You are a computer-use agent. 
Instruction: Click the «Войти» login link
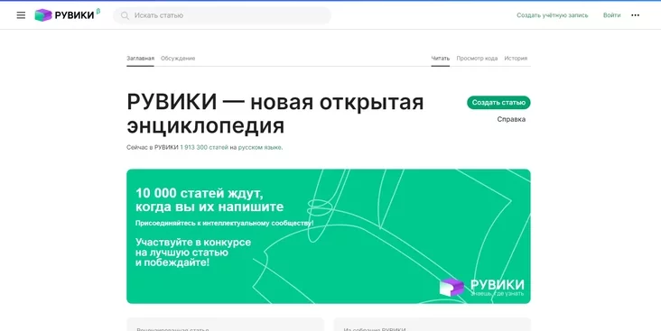611,15
